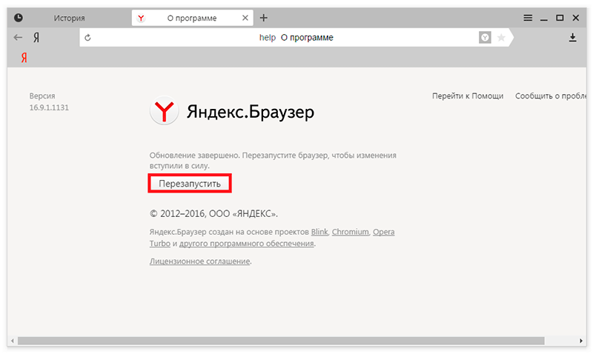Screen dimensions: 593x354
Task: Open the History tab clock icon
Action: 18,18
